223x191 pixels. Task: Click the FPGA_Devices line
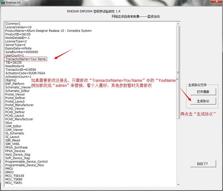click(15, 151)
